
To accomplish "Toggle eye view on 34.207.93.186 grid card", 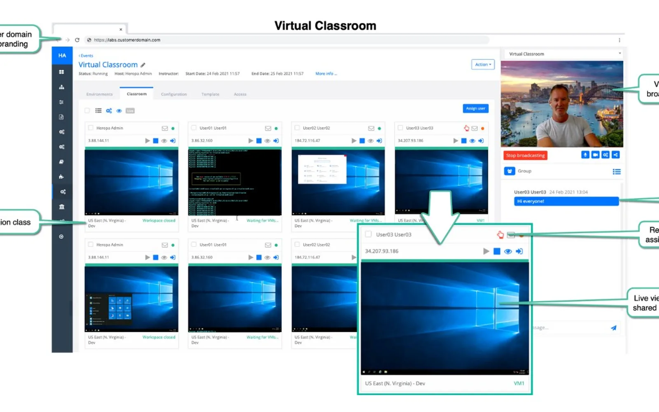I will pyautogui.click(x=472, y=140).
